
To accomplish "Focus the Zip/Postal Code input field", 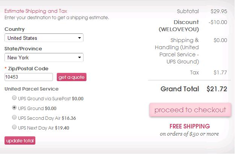I will (29, 77).
